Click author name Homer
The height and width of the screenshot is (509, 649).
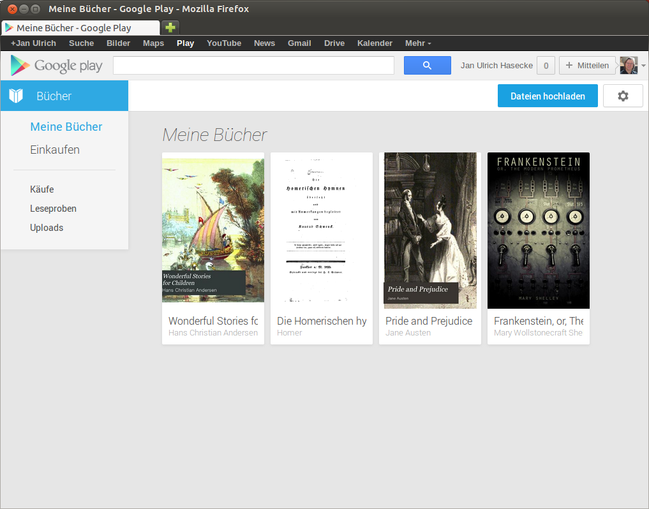click(x=289, y=333)
